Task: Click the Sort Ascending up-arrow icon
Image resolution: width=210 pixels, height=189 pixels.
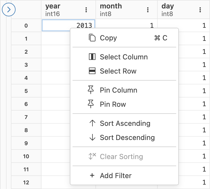Action: tap(92, 123)
